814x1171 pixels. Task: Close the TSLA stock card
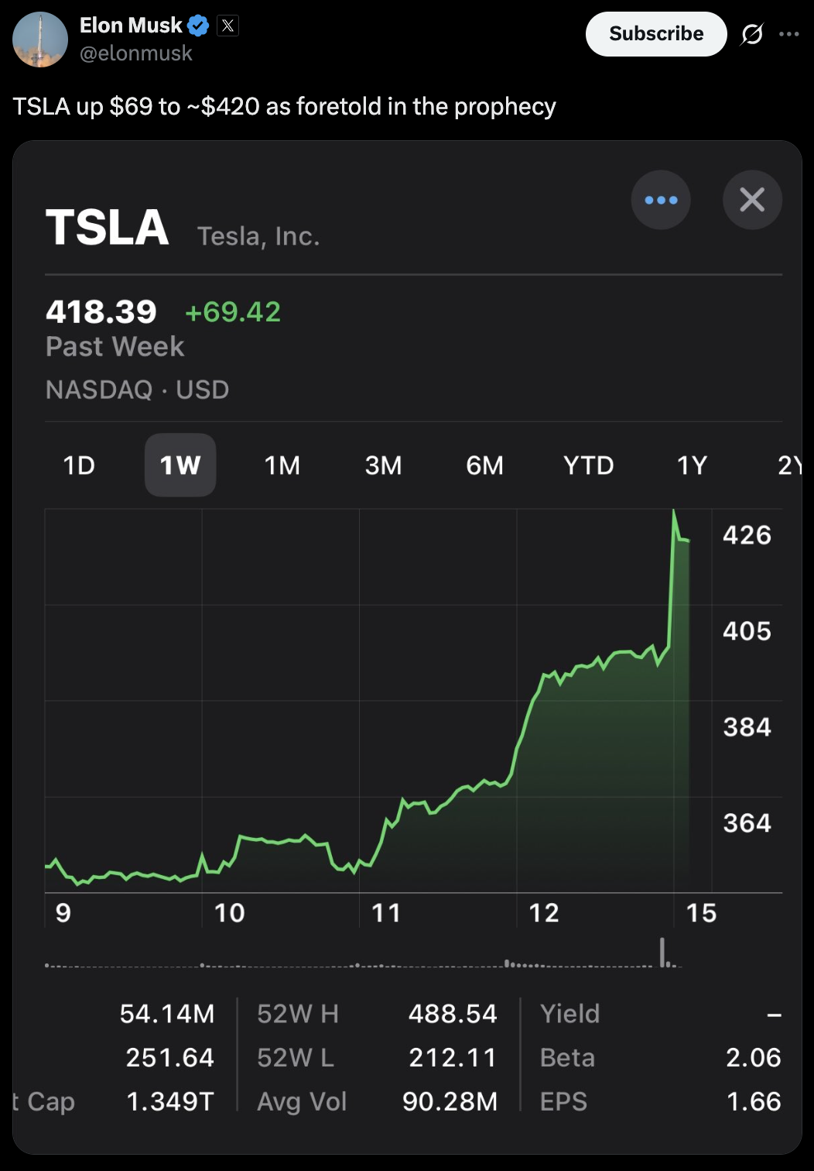point(752,200)
